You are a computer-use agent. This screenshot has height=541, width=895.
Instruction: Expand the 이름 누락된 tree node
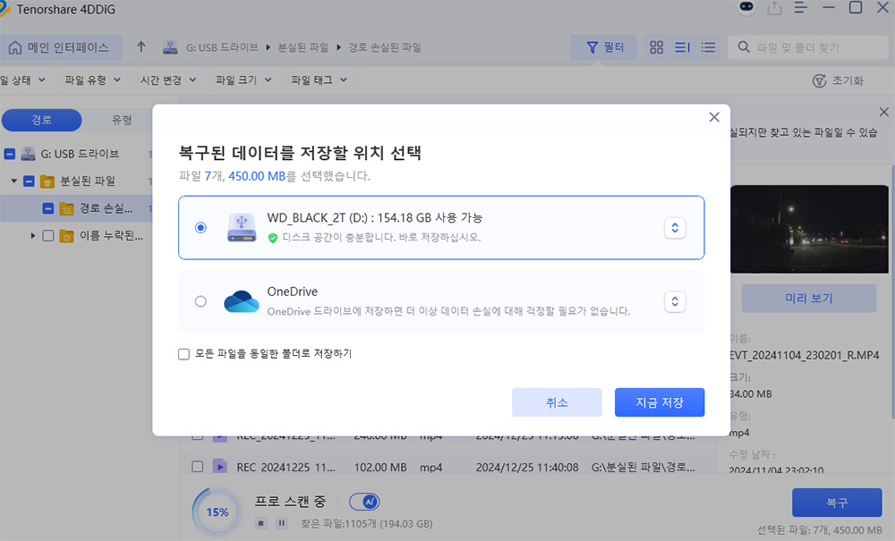tap(33, 235)
